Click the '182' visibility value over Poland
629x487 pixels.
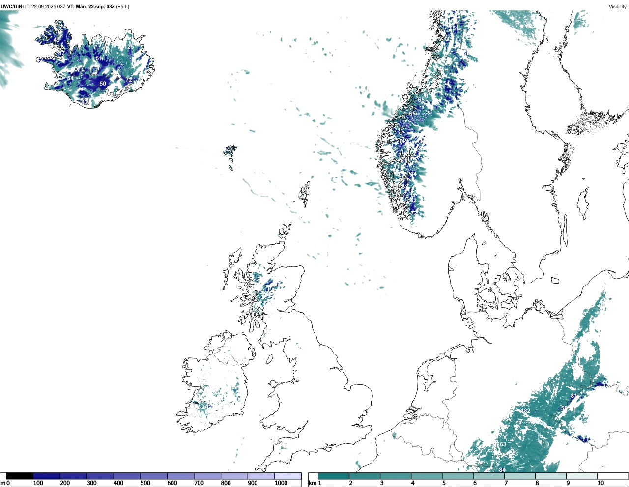click(526, 411)
